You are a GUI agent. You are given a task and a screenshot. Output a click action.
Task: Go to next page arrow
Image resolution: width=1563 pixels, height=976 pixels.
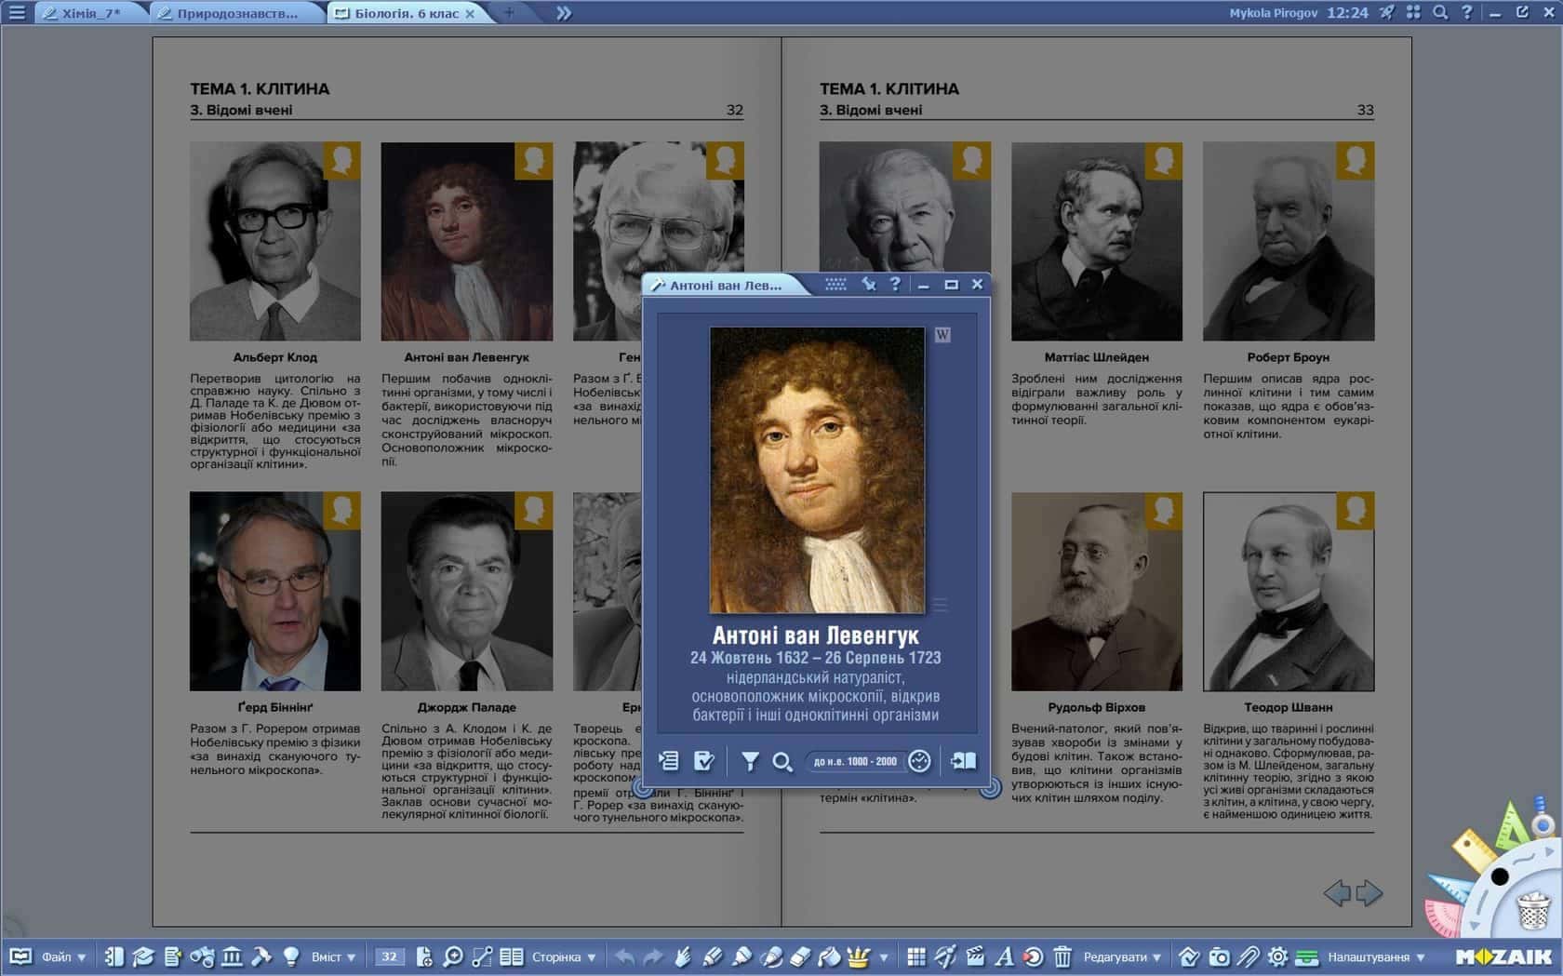tap(1369, 893)
